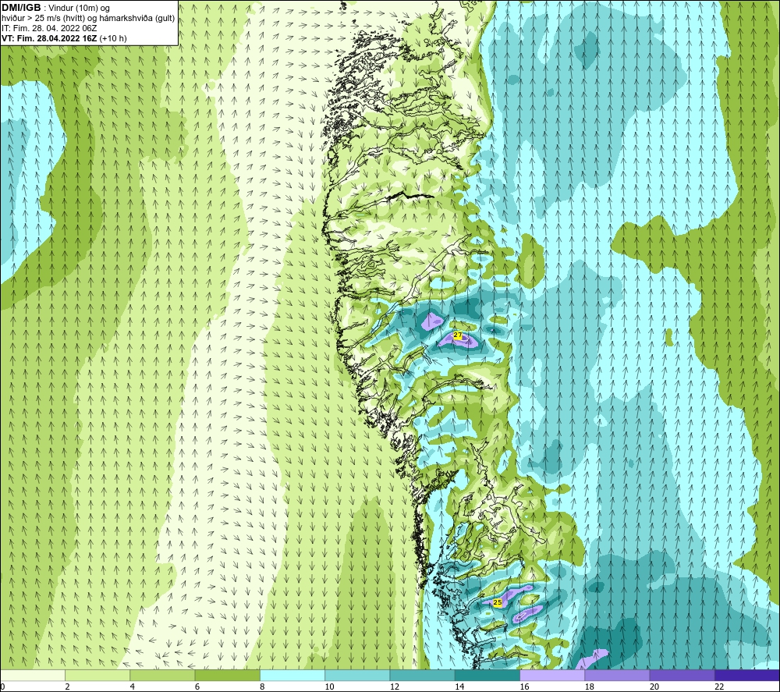Screen dimensions: 780x692
Task: Click the gust description line in header
Action: (88, 19)
